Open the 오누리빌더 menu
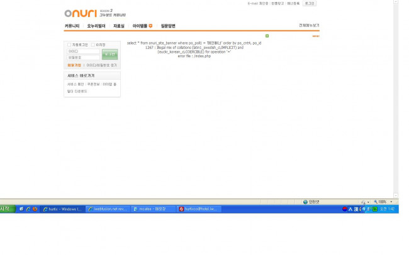Image resolution: width=409 pixels, height=255 pixels. pos(96,26)
